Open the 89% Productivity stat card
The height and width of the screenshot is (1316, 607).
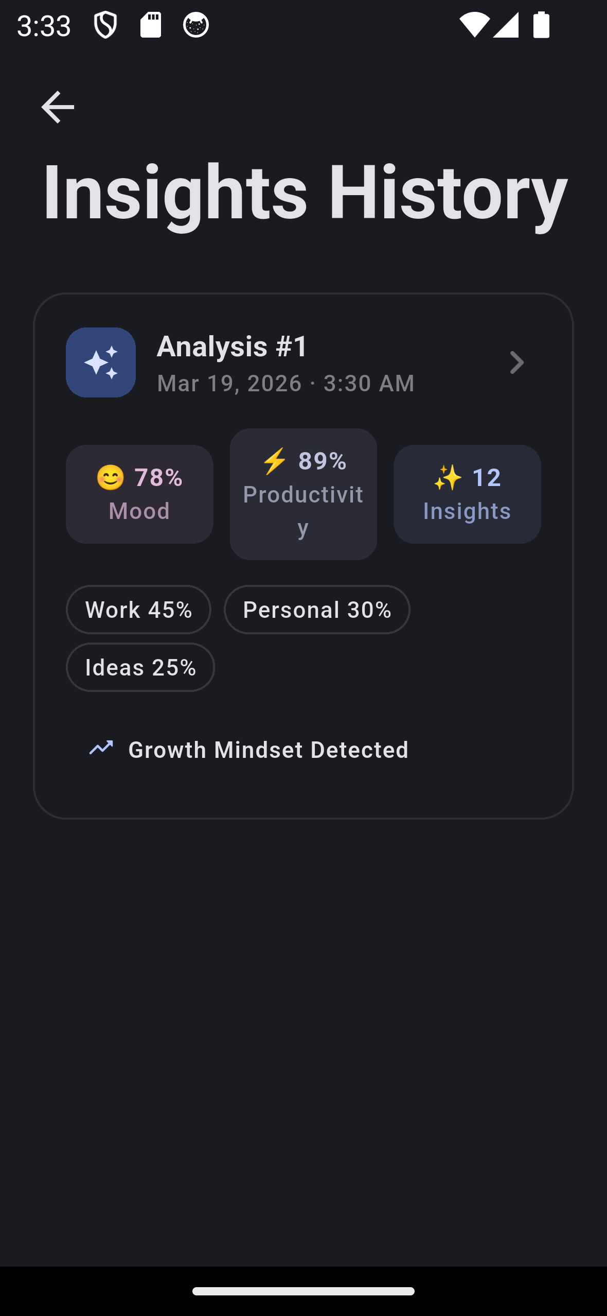click(x=304, y=494)
